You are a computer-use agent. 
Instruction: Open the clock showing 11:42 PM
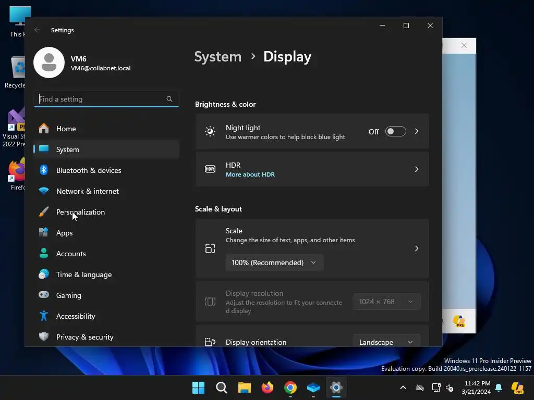(477, 387)
